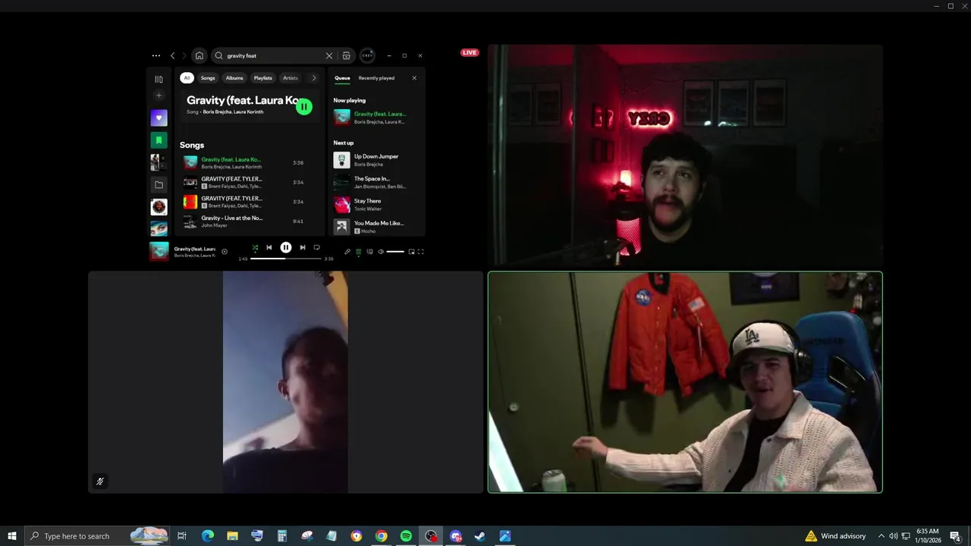Open the Spotify miniplayer

[412, 252]
